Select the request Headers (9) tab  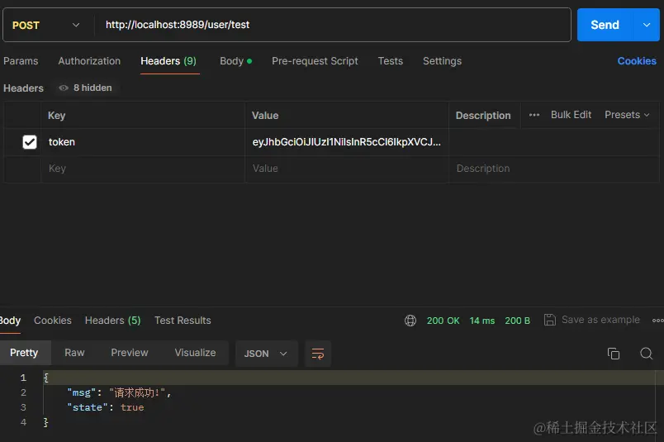168,61
